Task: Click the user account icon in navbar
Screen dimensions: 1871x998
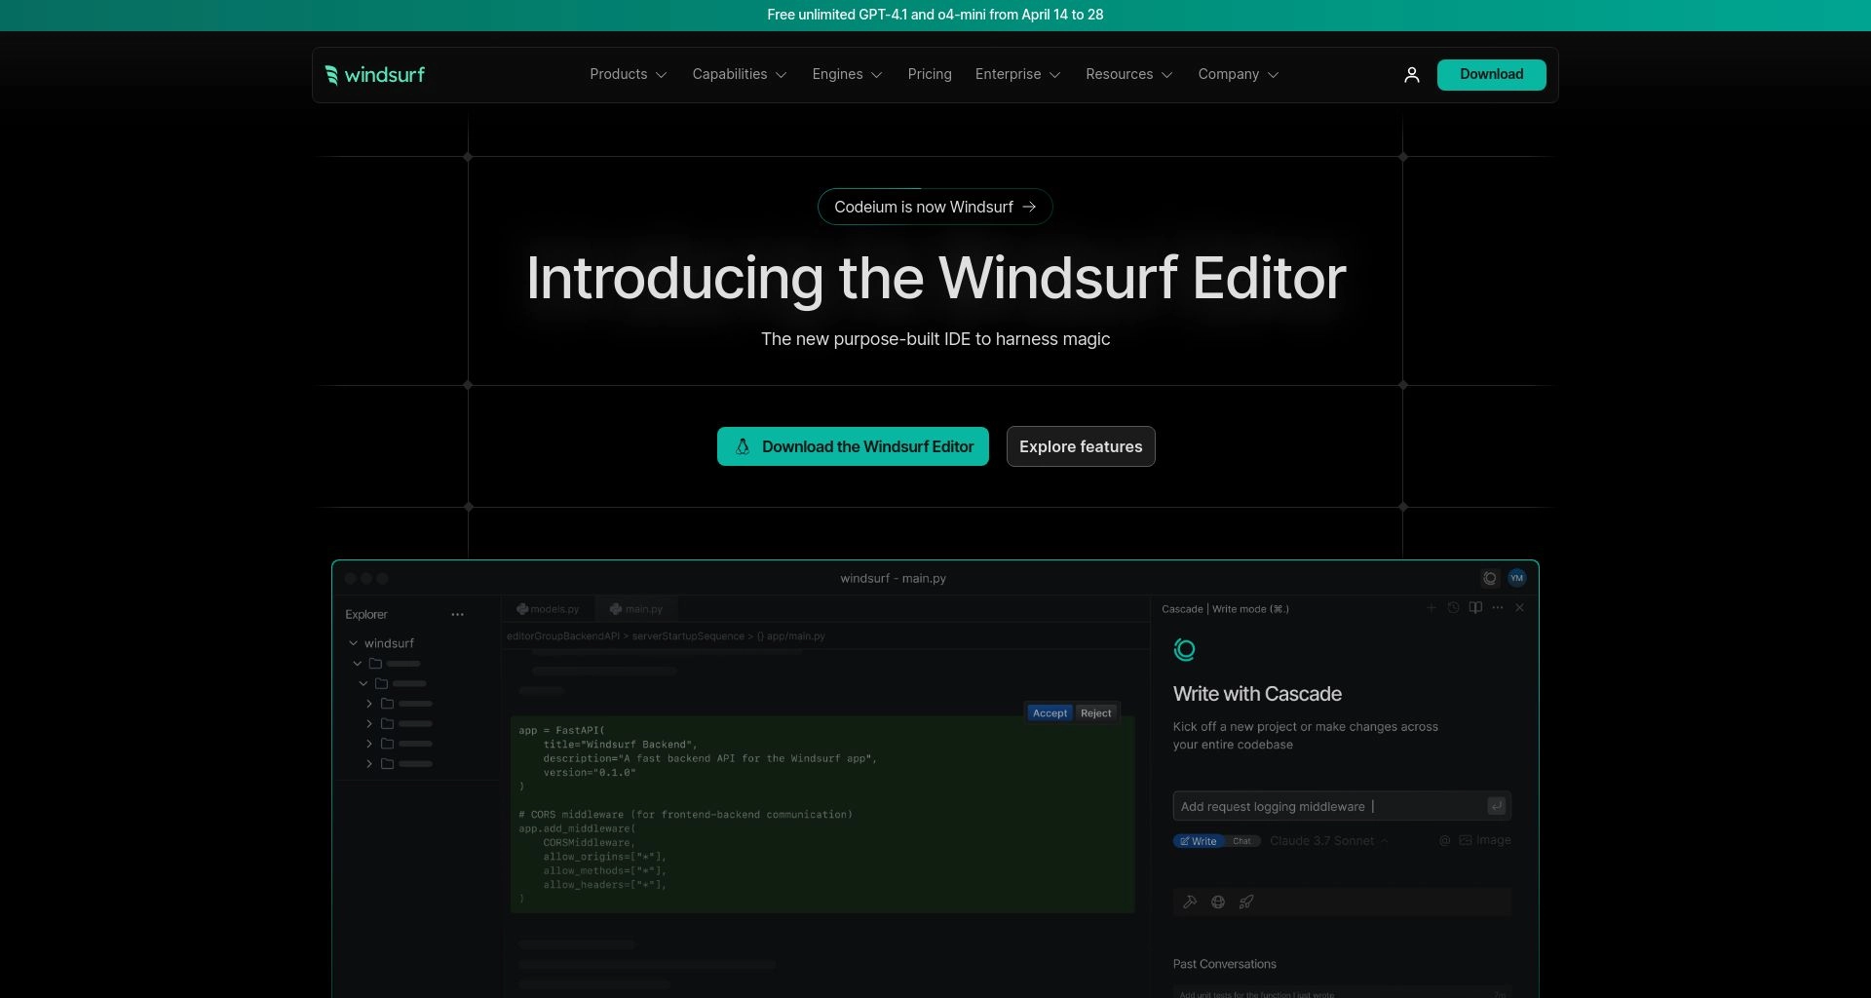Action: click(1411, 75)
